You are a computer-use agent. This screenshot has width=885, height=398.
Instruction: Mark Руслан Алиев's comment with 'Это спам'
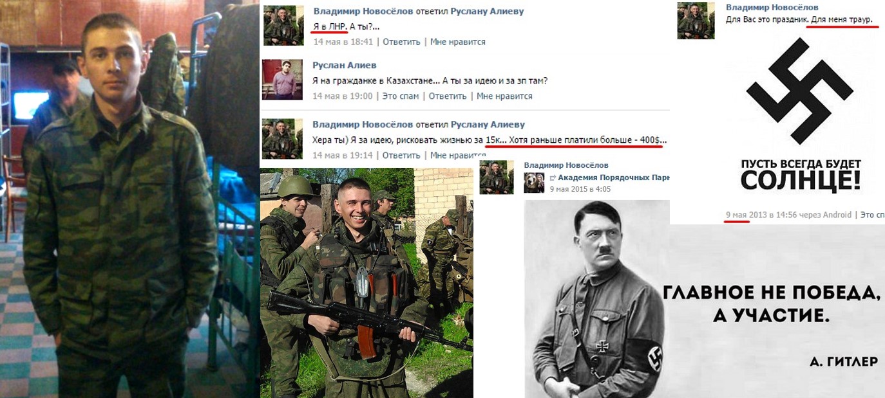(x=401, y=96)
